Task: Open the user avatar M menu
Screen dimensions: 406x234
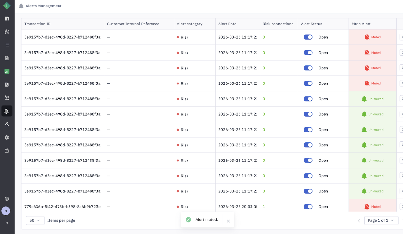Action: [6, 211]
